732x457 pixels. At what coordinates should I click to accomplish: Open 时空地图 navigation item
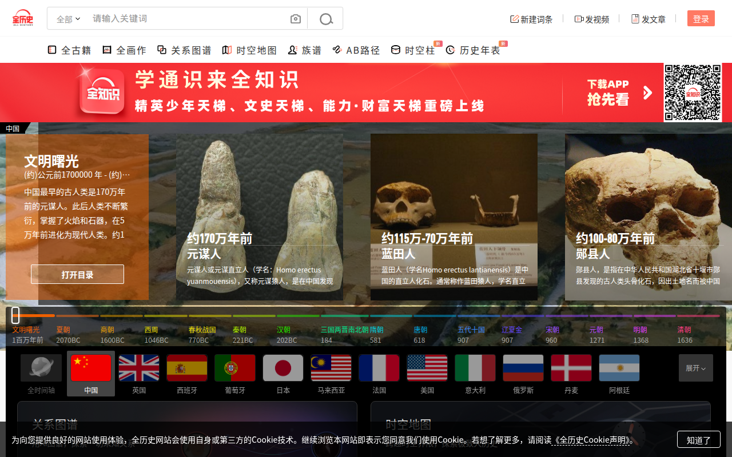(249, 50)
